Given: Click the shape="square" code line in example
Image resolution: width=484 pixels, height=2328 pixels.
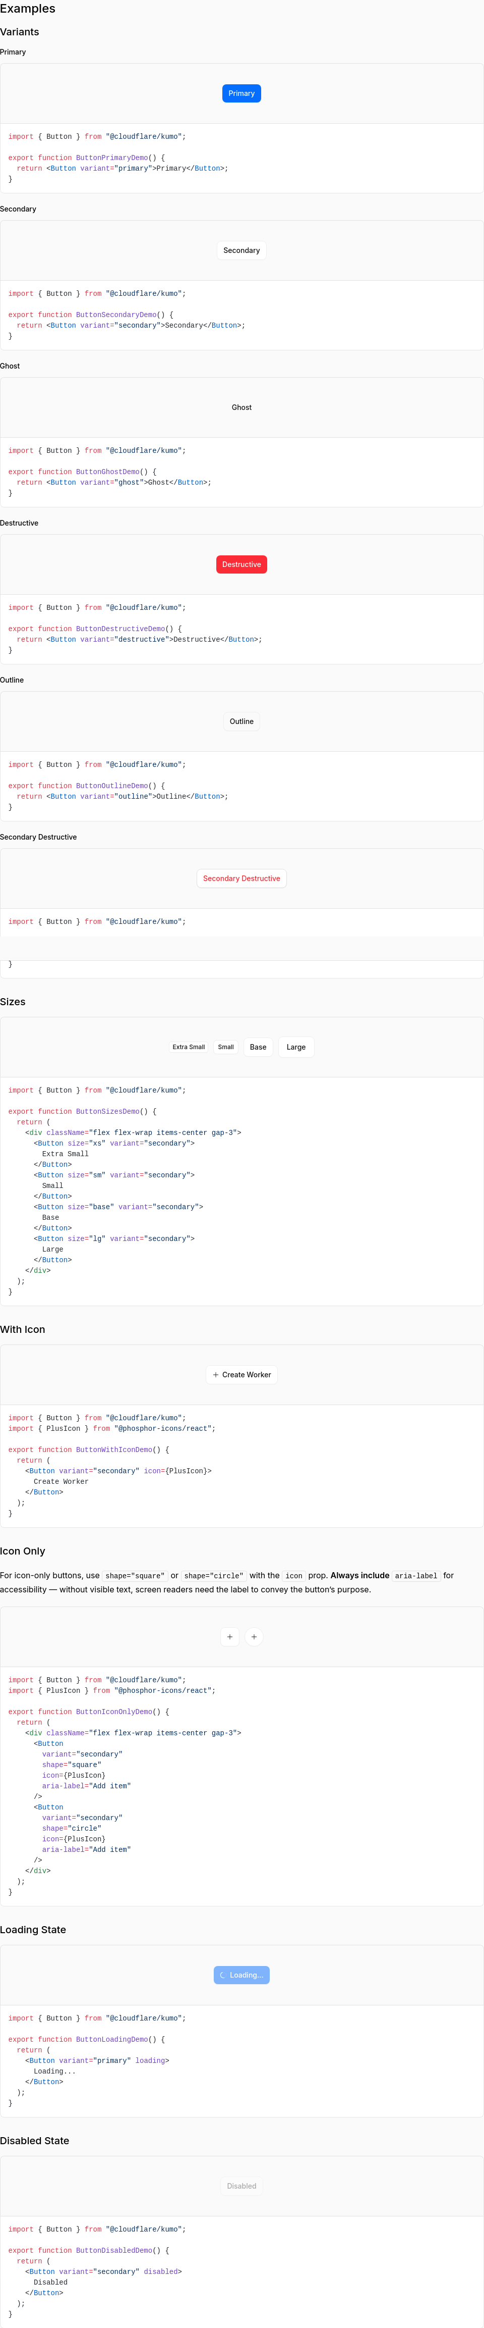Looking at the screenshot, I should point(71,1764).
